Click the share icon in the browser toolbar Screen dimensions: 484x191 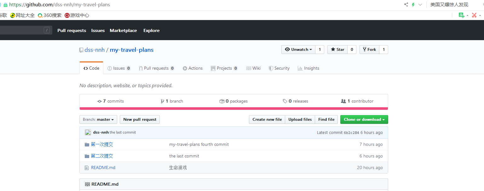pyautogui.click(x=406, y=5)
